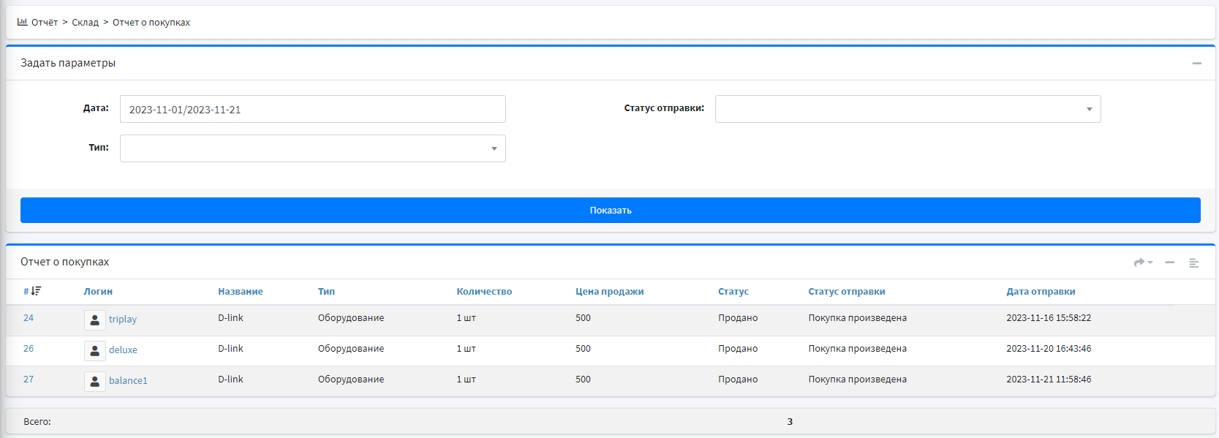Open the 'Статус отправки' dropdown
The height and width of the screenshot is (438, 1219).
click(907, 109)
